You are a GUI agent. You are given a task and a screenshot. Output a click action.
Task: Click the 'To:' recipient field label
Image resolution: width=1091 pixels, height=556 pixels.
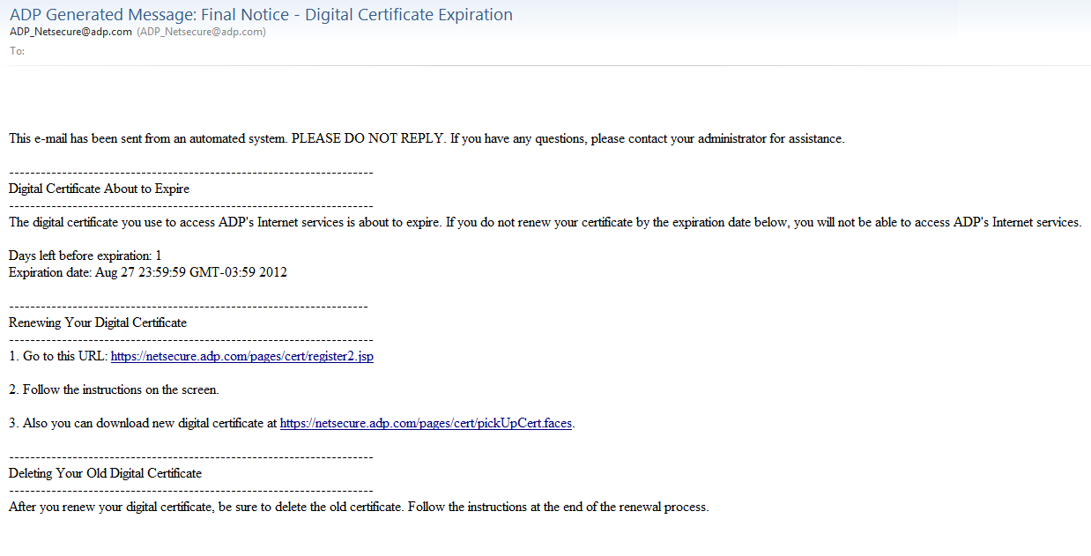(x=17, y=50)
